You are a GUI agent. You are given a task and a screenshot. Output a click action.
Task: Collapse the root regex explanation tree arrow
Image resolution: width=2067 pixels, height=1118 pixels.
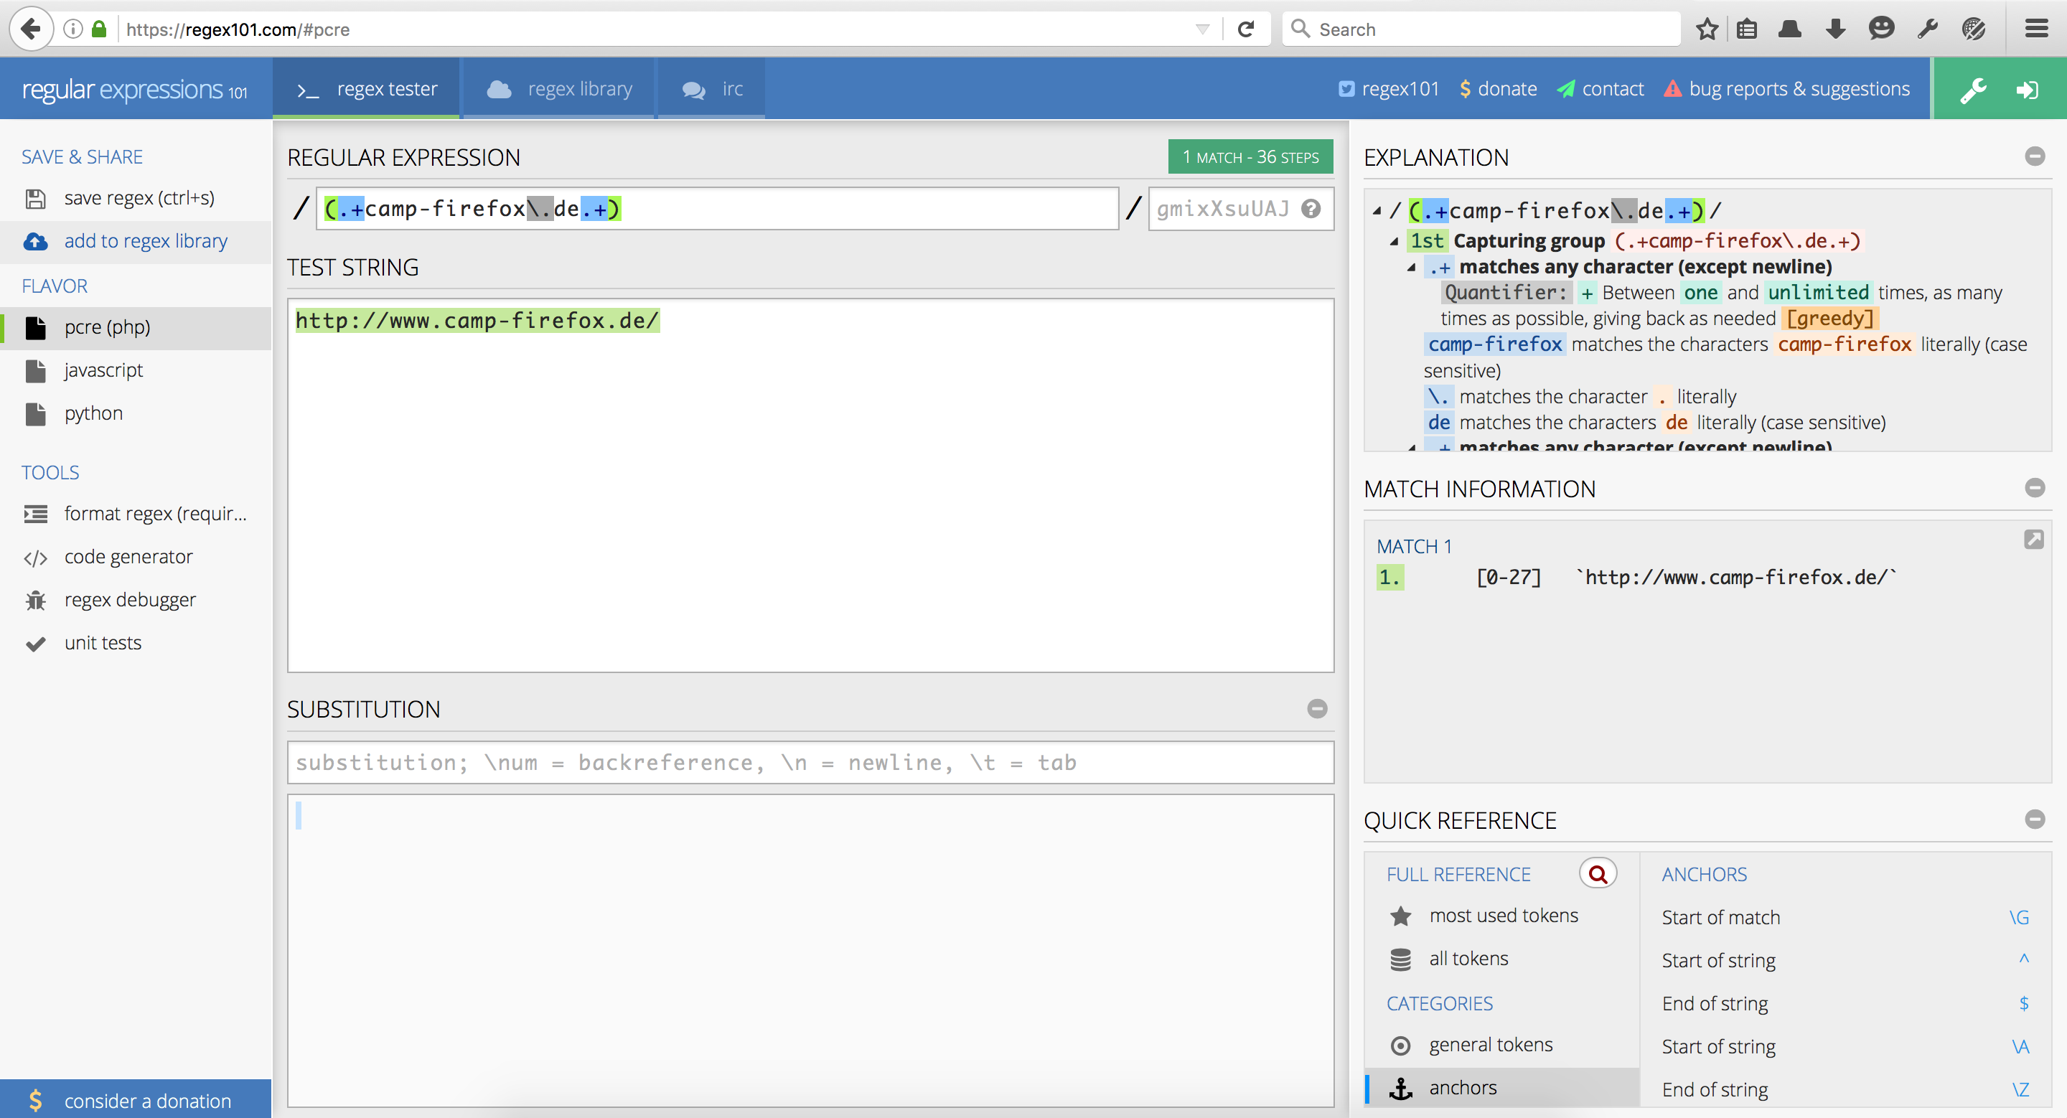click(x=1377, y=211)
